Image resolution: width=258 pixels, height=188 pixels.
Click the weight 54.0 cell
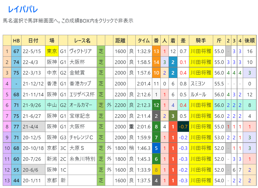[219, 180]
